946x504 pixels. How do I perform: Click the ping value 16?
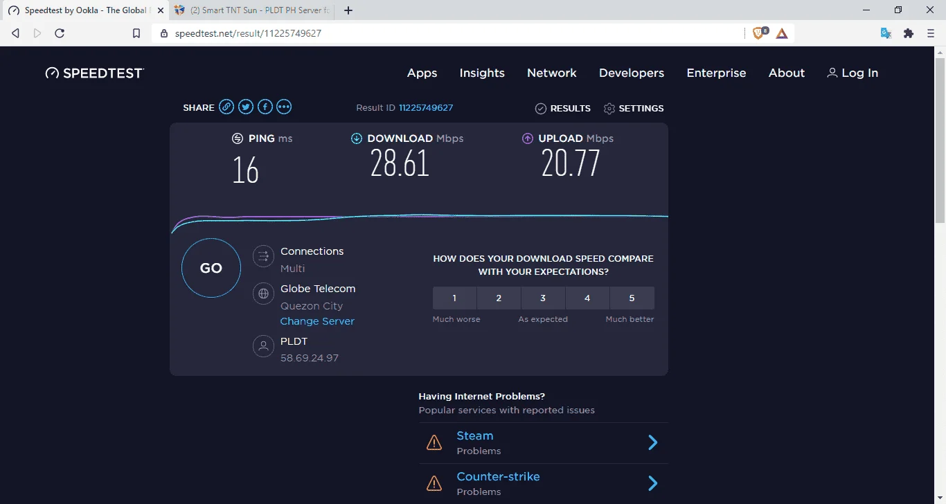click(x=246, y=170)
